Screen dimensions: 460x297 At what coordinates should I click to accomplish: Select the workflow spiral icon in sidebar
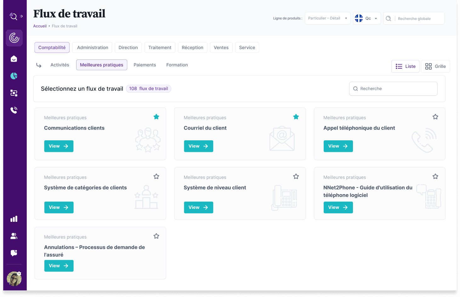coord(14,38)
